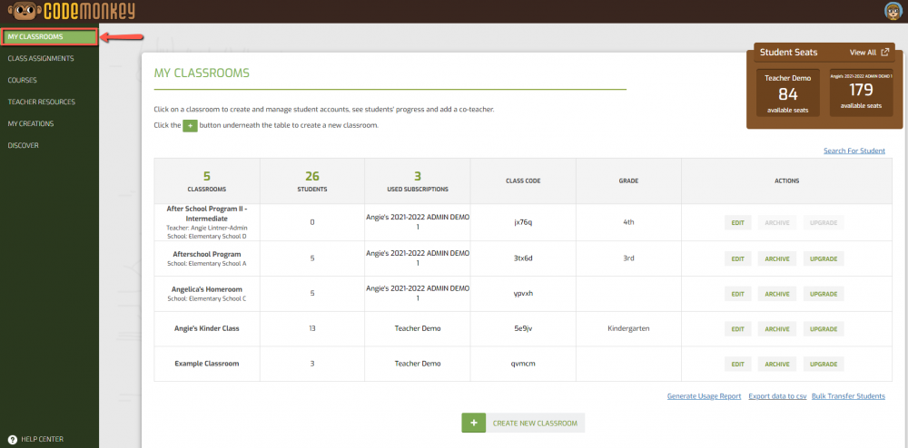The image size is (908, 448).
Task: Click Student Seats panel title
Action: [789, 52]
